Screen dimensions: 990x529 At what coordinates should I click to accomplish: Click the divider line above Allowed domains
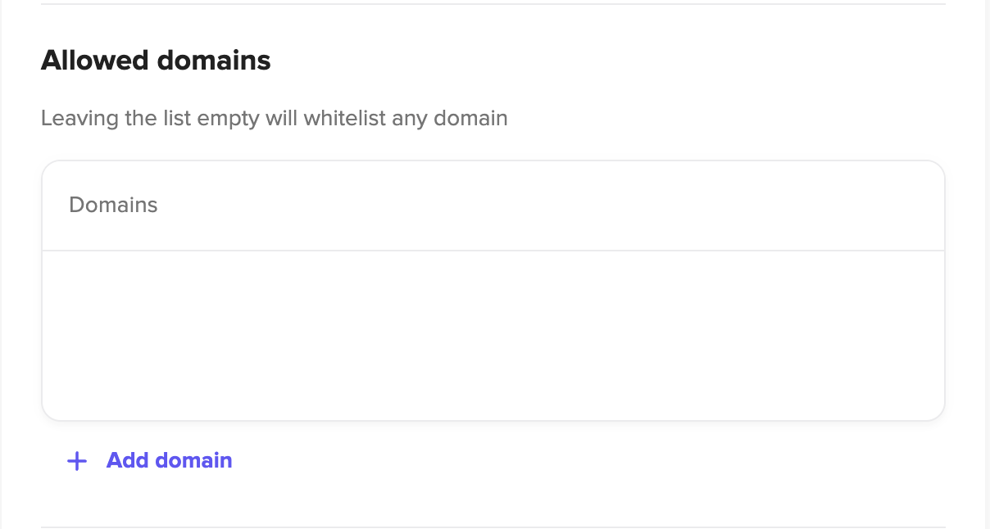tap(493, 4)
